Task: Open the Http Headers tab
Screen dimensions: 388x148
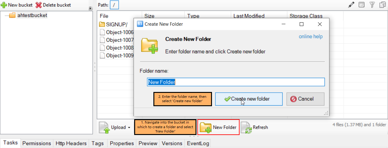Action: click(71, 143)
